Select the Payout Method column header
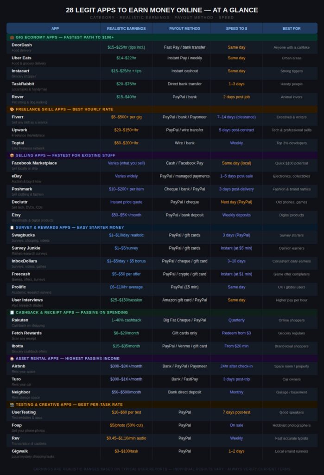The image size is (324, 475). [x=181, y=28]
